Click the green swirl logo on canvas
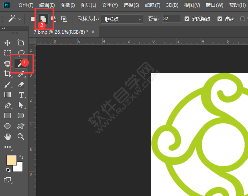Viewport: 248px width, 196px height. point(199,135)
